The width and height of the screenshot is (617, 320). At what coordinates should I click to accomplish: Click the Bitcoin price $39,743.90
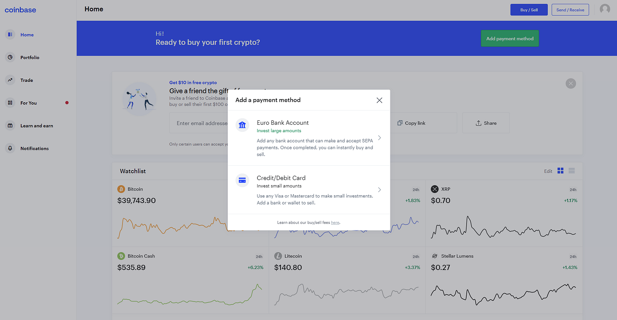coord(137,201)
